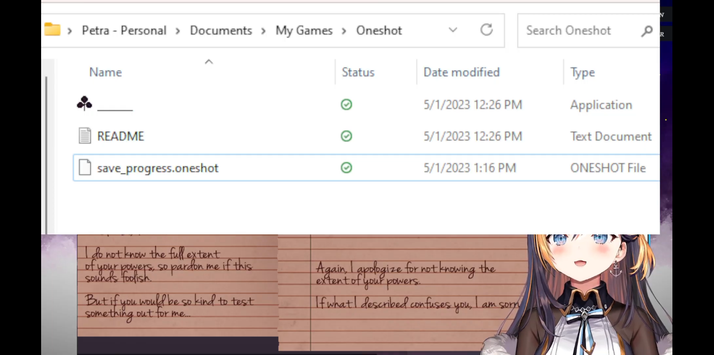The height and width of the screenshot is (355, 714).
Task: Click the README date modified cell
Action: click(x=473, y=136)
